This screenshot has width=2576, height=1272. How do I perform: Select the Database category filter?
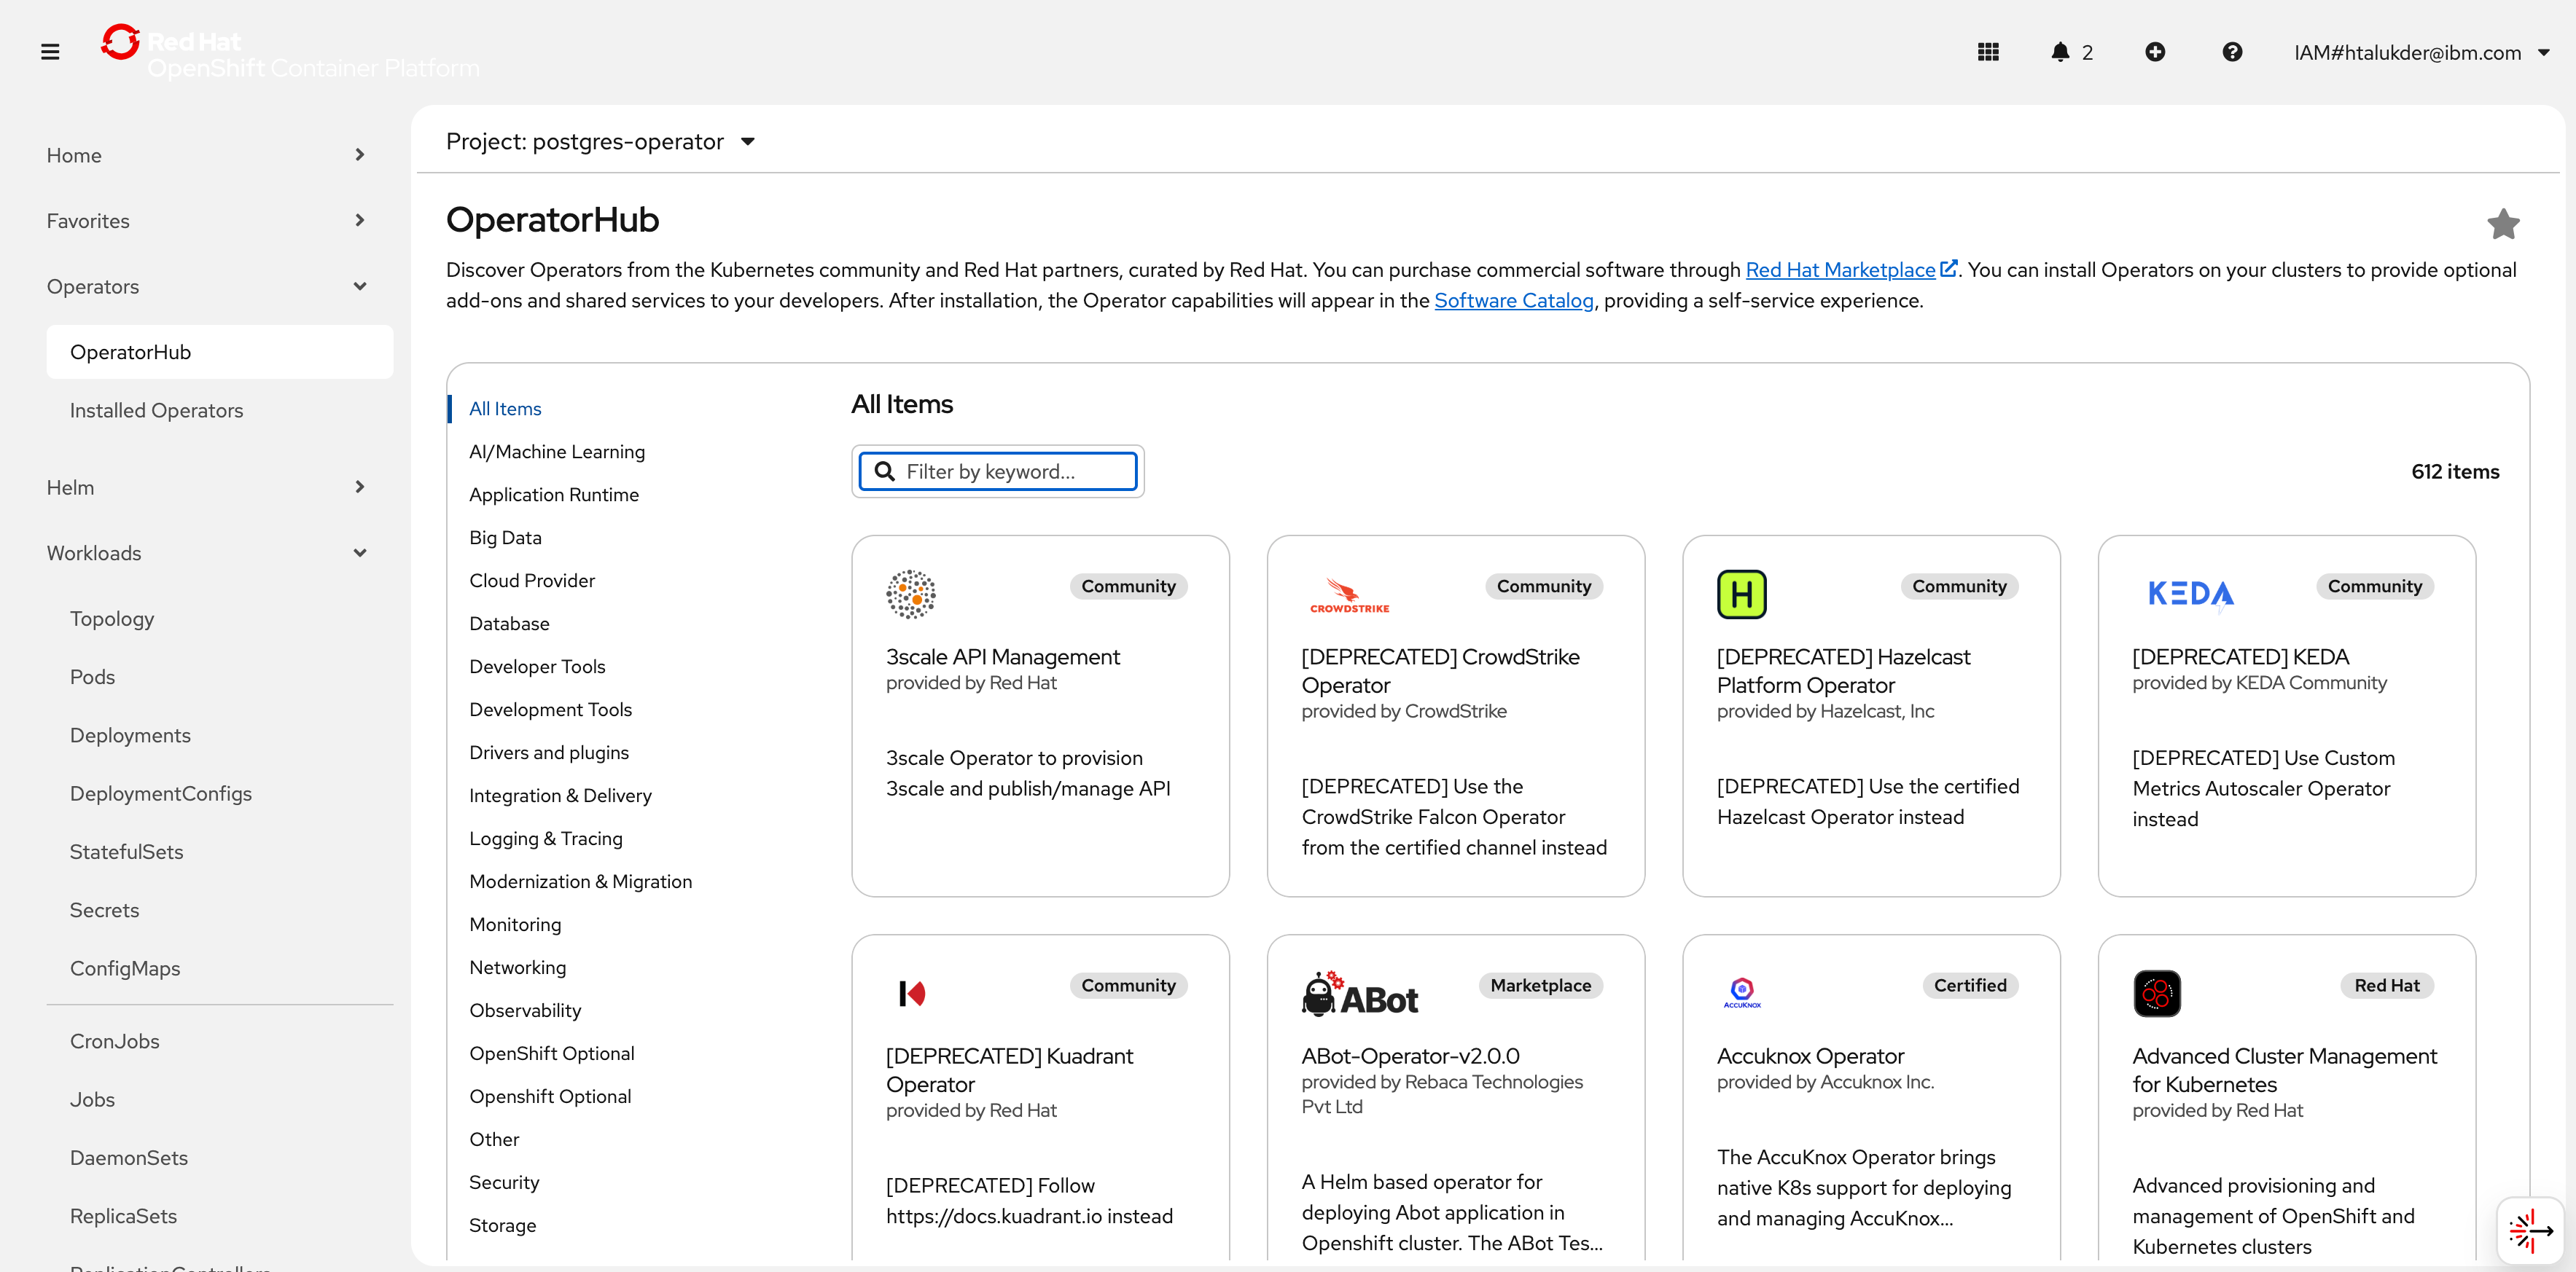(509, 624)
